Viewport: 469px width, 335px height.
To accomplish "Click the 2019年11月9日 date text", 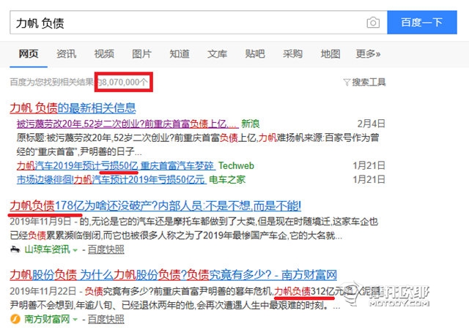I will click(40, 221).
